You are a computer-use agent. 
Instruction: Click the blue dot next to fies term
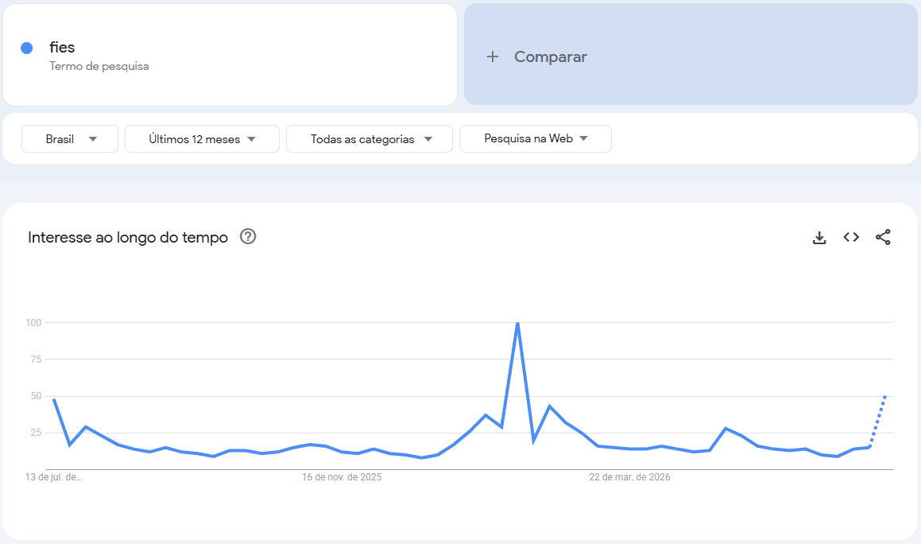coord(26,49)
